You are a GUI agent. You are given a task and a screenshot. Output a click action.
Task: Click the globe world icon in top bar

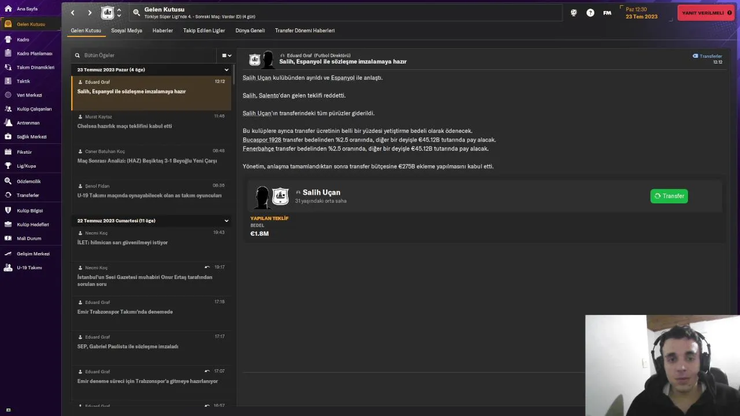tap(573, 13)
